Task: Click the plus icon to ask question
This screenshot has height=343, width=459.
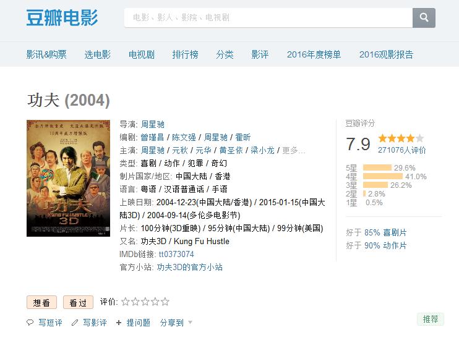Action: [119, 323]
